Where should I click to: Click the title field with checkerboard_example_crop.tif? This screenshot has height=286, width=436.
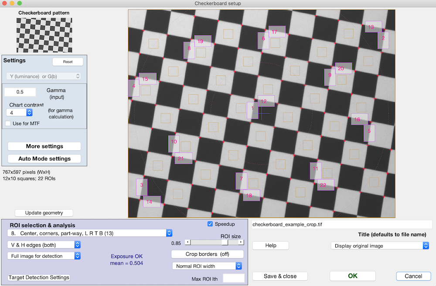[x=342, y=224]
